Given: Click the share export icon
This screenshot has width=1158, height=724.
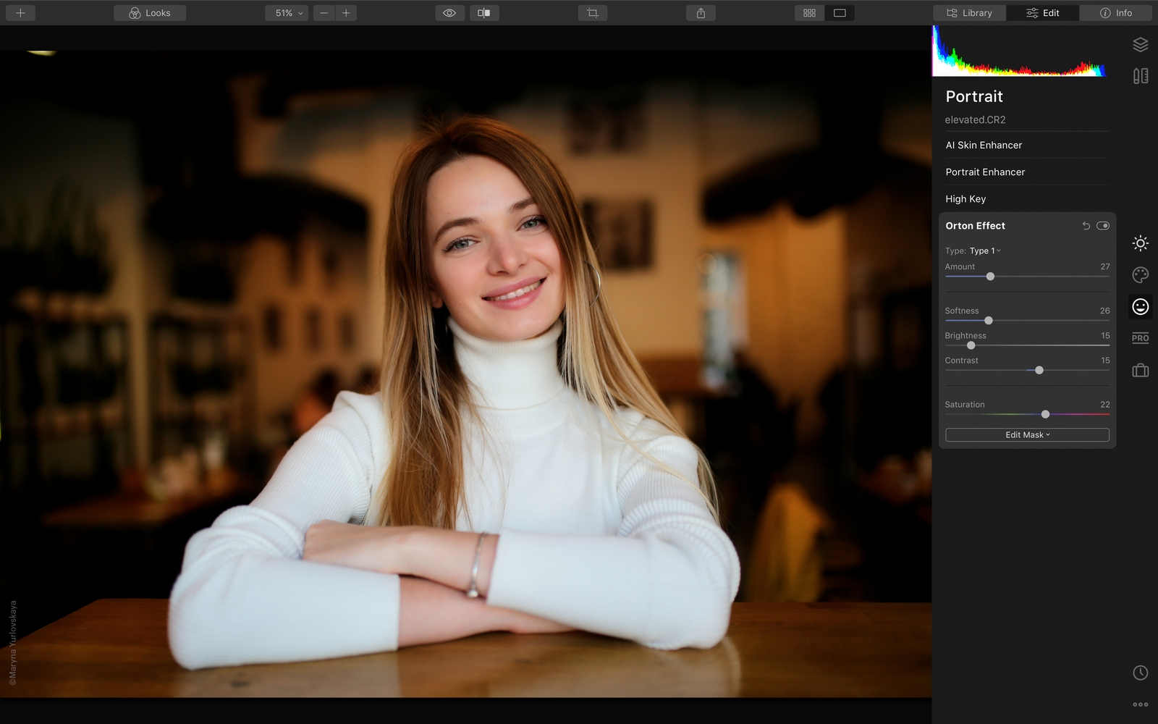Looking at the screenshot, I should [x=701, y=13].
